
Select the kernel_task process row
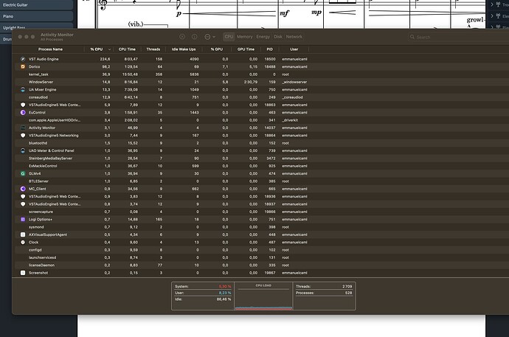click(x=260, y=74)
